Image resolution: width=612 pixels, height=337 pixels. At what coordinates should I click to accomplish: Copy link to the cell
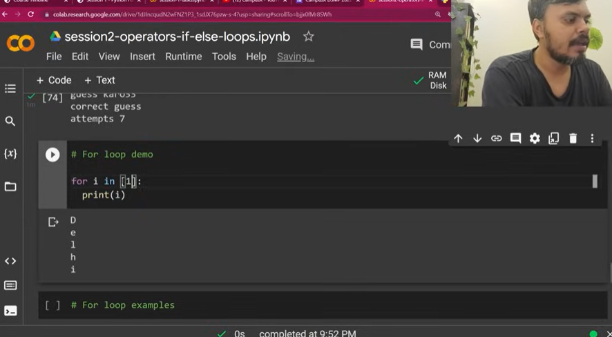click(497, 139)
